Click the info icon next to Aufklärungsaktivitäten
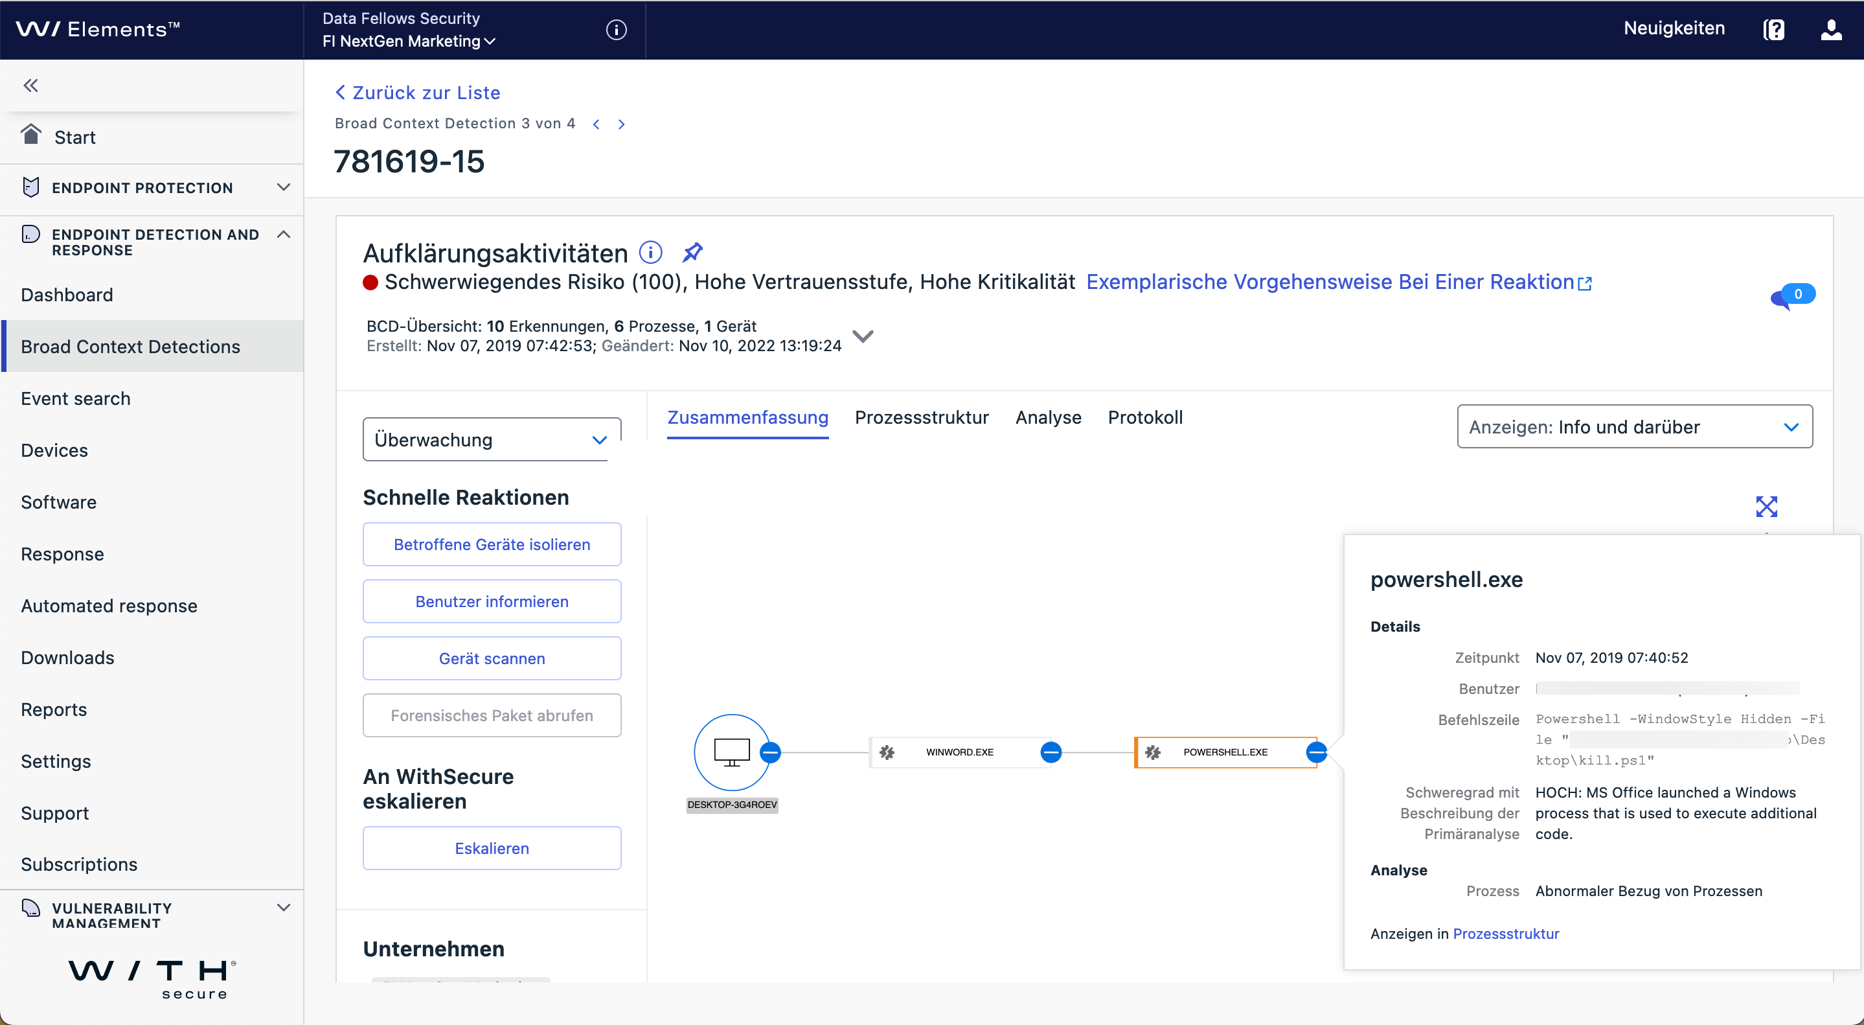The image size is (1864, 1025). coord(652,253)
